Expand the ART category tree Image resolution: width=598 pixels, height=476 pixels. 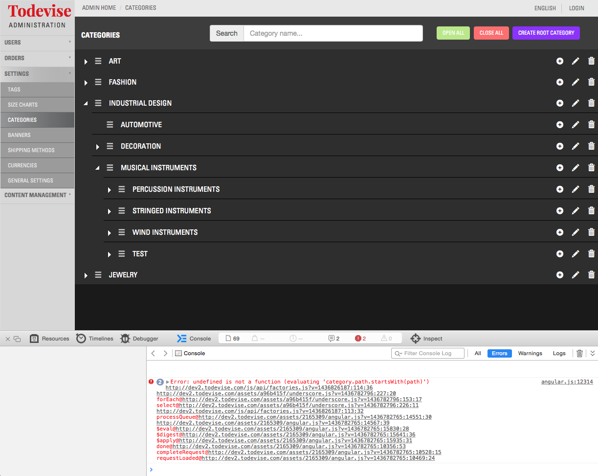[86, 62]
